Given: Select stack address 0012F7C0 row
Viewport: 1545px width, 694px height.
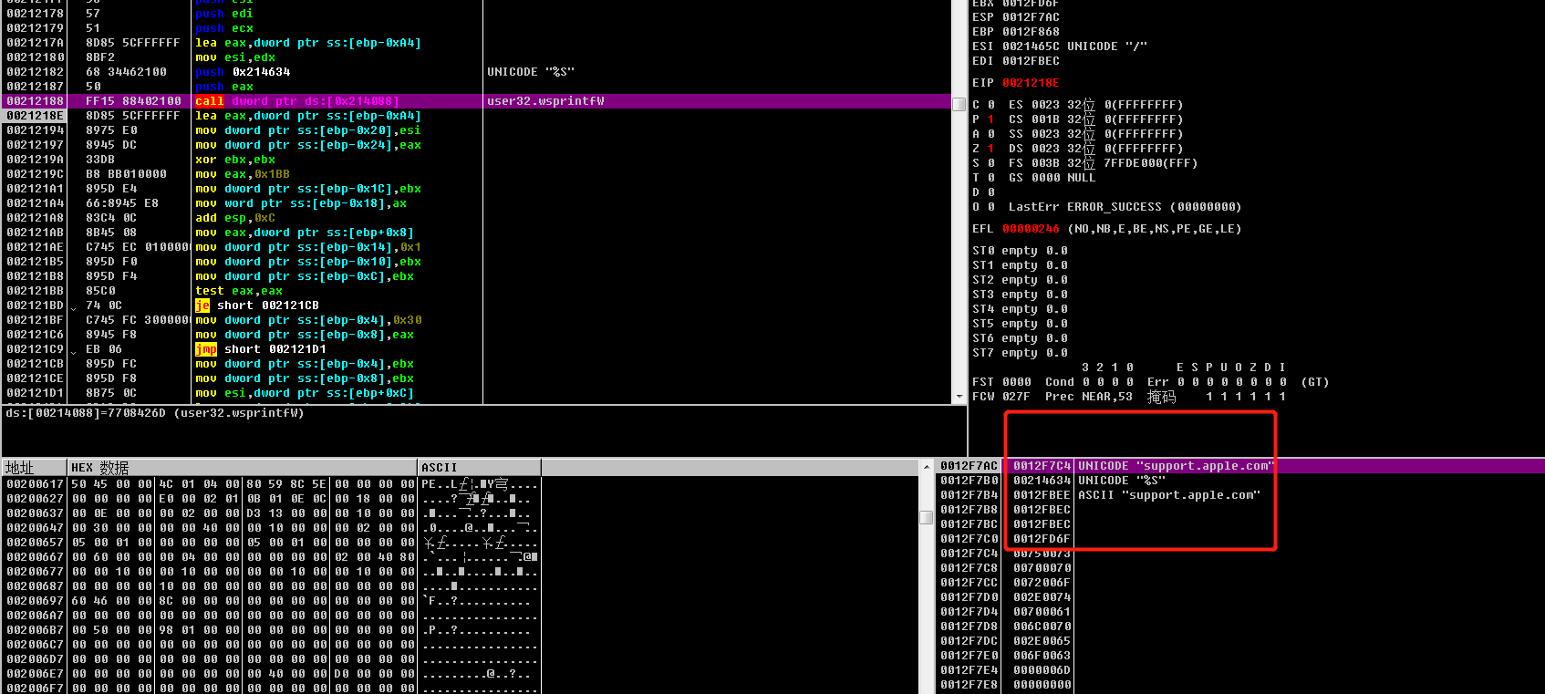Looking at the screenshot, I should (x=1240, y=539).
